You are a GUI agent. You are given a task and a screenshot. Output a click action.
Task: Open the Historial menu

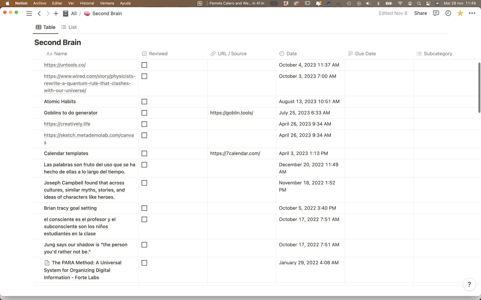(x=87, y=3)
